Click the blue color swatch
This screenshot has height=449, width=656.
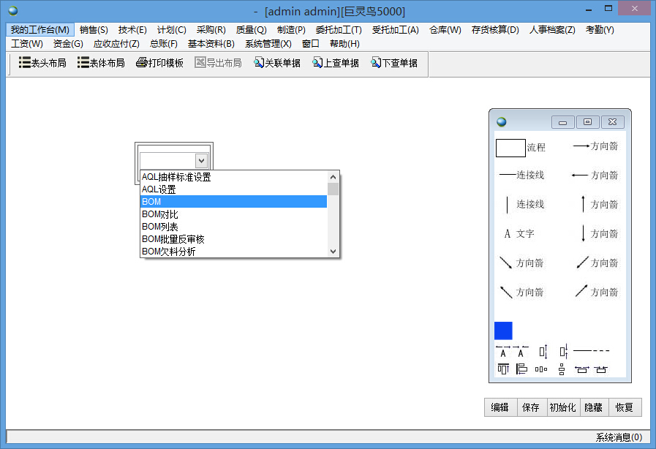[x=503, y=331]
